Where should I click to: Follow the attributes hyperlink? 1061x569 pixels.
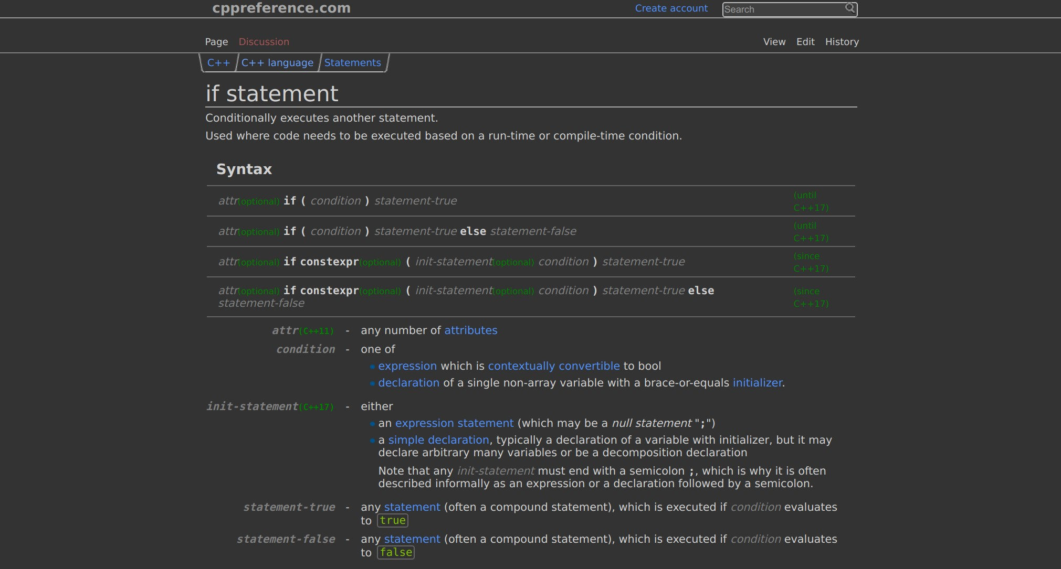[470, 330]
